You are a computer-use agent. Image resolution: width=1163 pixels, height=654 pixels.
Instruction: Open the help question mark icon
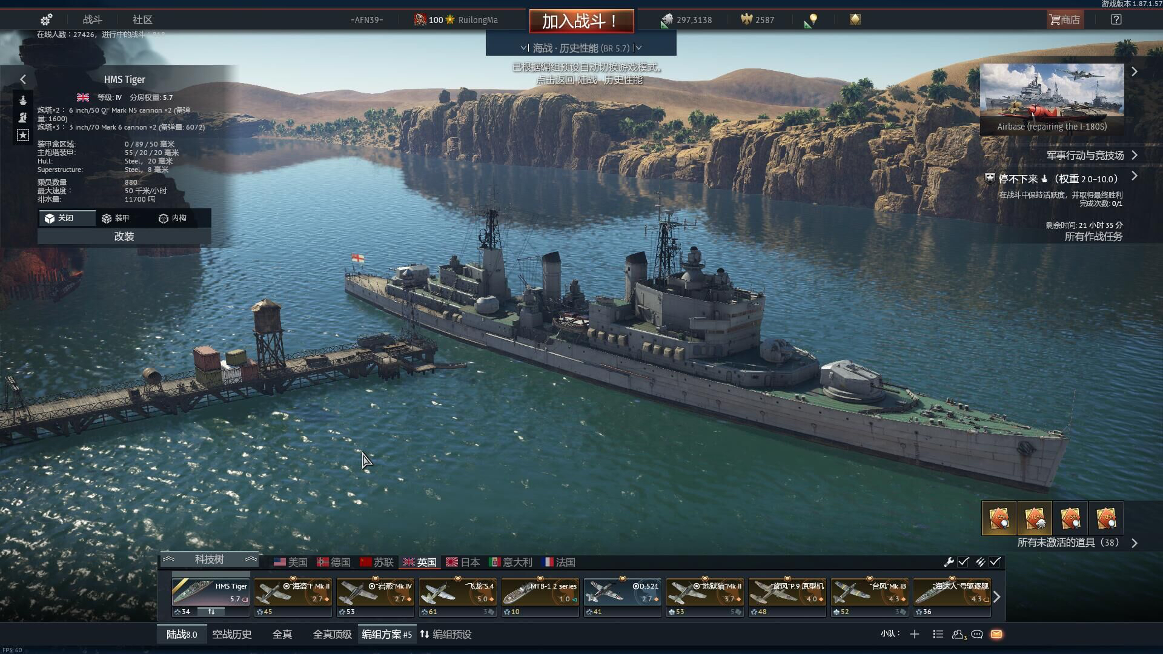click(x=1116, y=19)
